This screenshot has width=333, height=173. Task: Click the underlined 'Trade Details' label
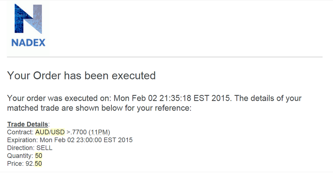[28, 124]
